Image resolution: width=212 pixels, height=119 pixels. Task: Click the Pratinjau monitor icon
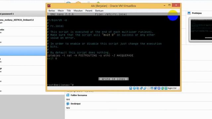pos(189,13)
